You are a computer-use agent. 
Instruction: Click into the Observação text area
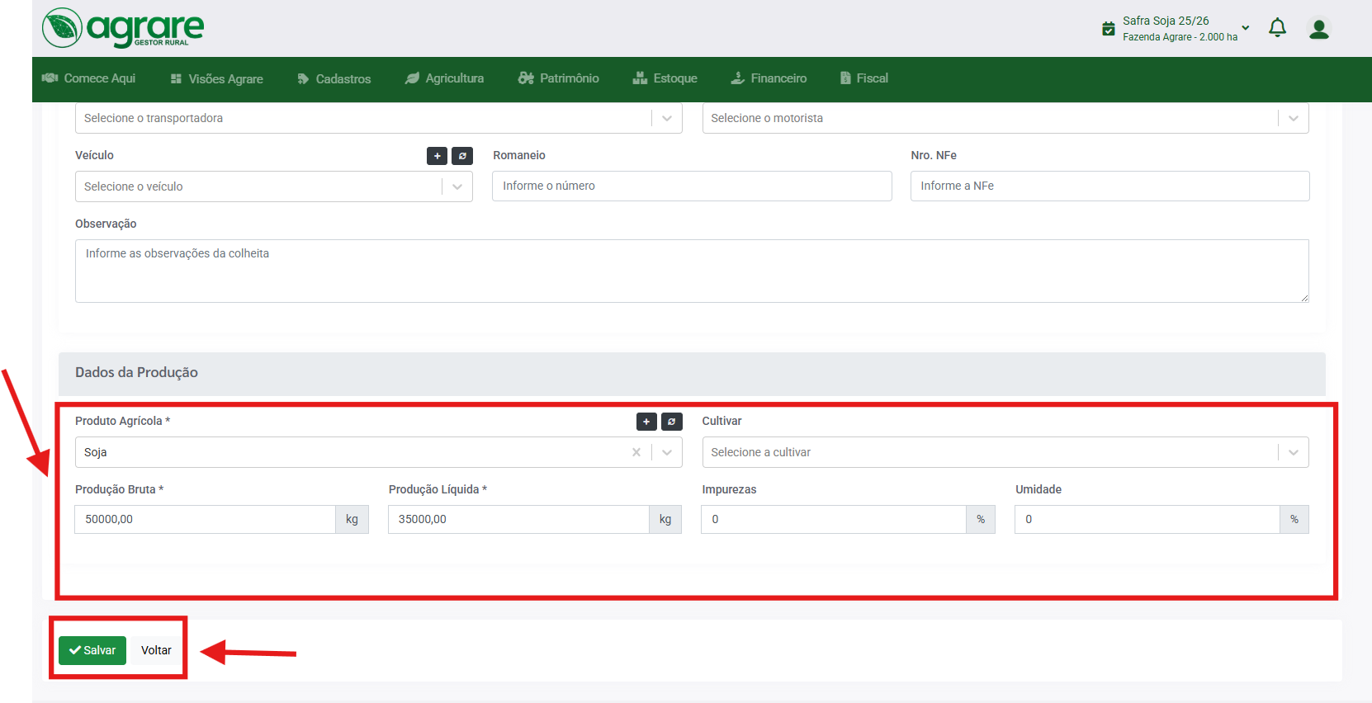692,271
